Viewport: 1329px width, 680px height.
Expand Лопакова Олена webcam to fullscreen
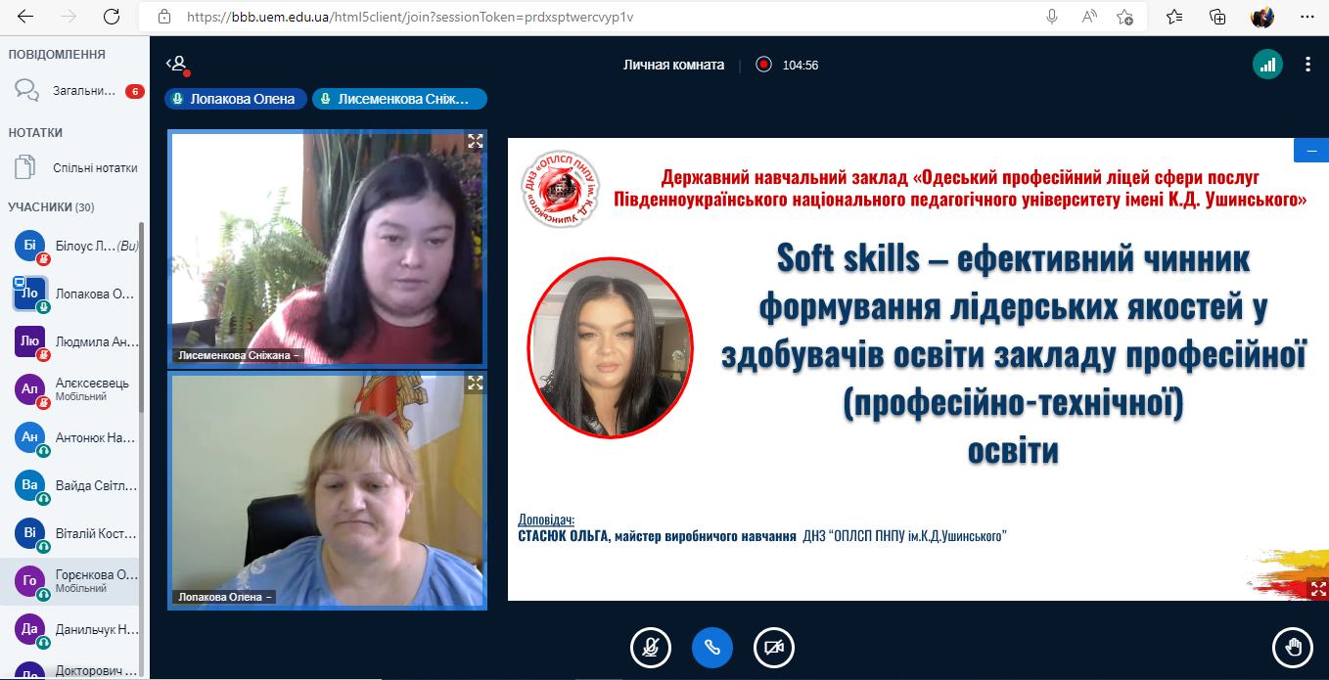(x=475, y=383)
